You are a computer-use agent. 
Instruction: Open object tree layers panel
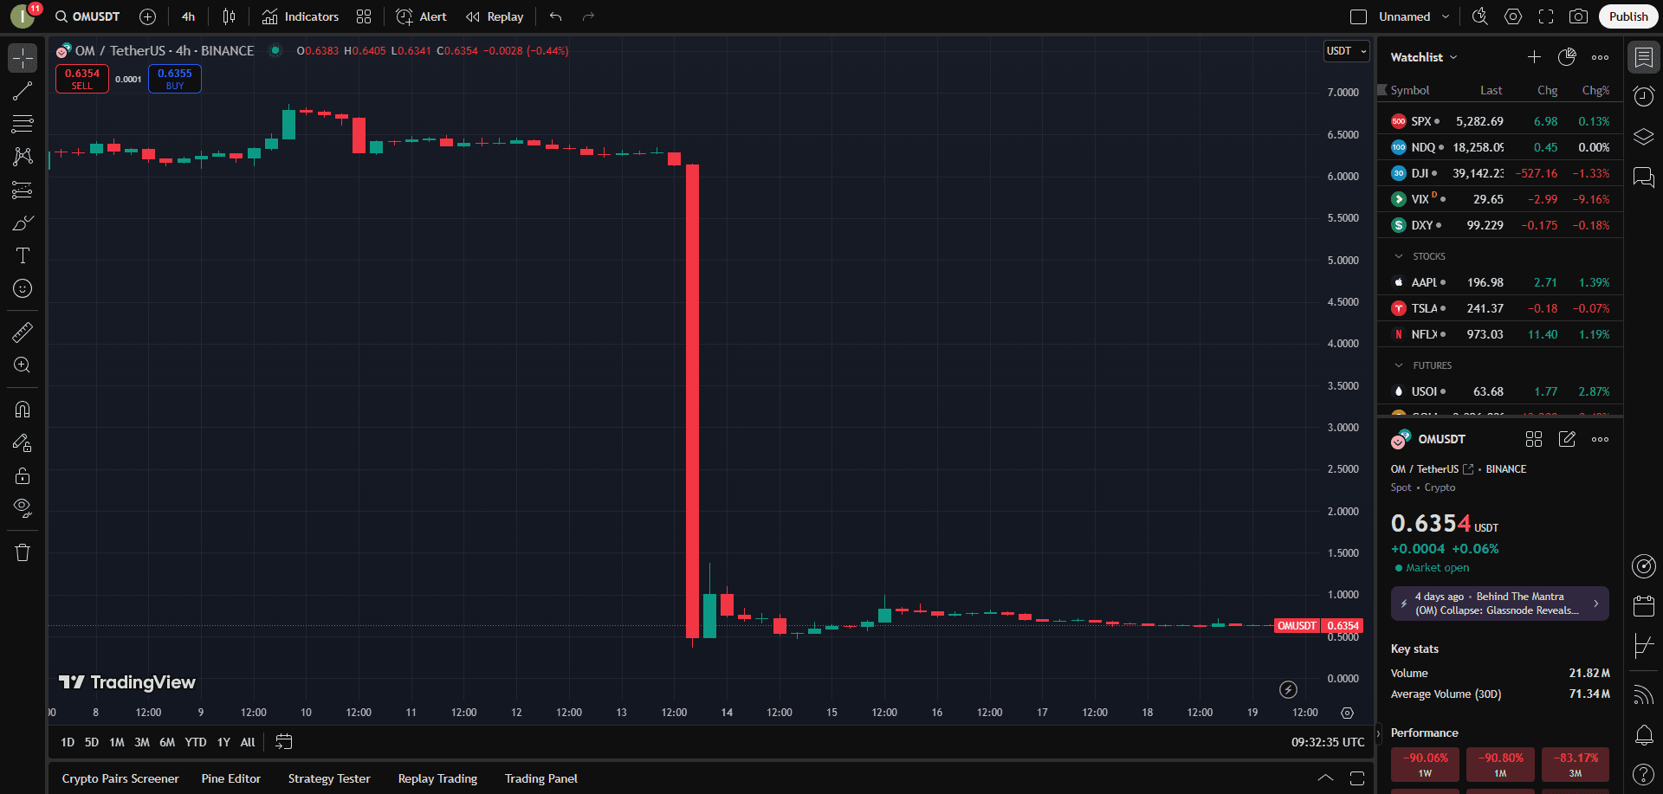pyautogui.click(x=1644, y=137)
